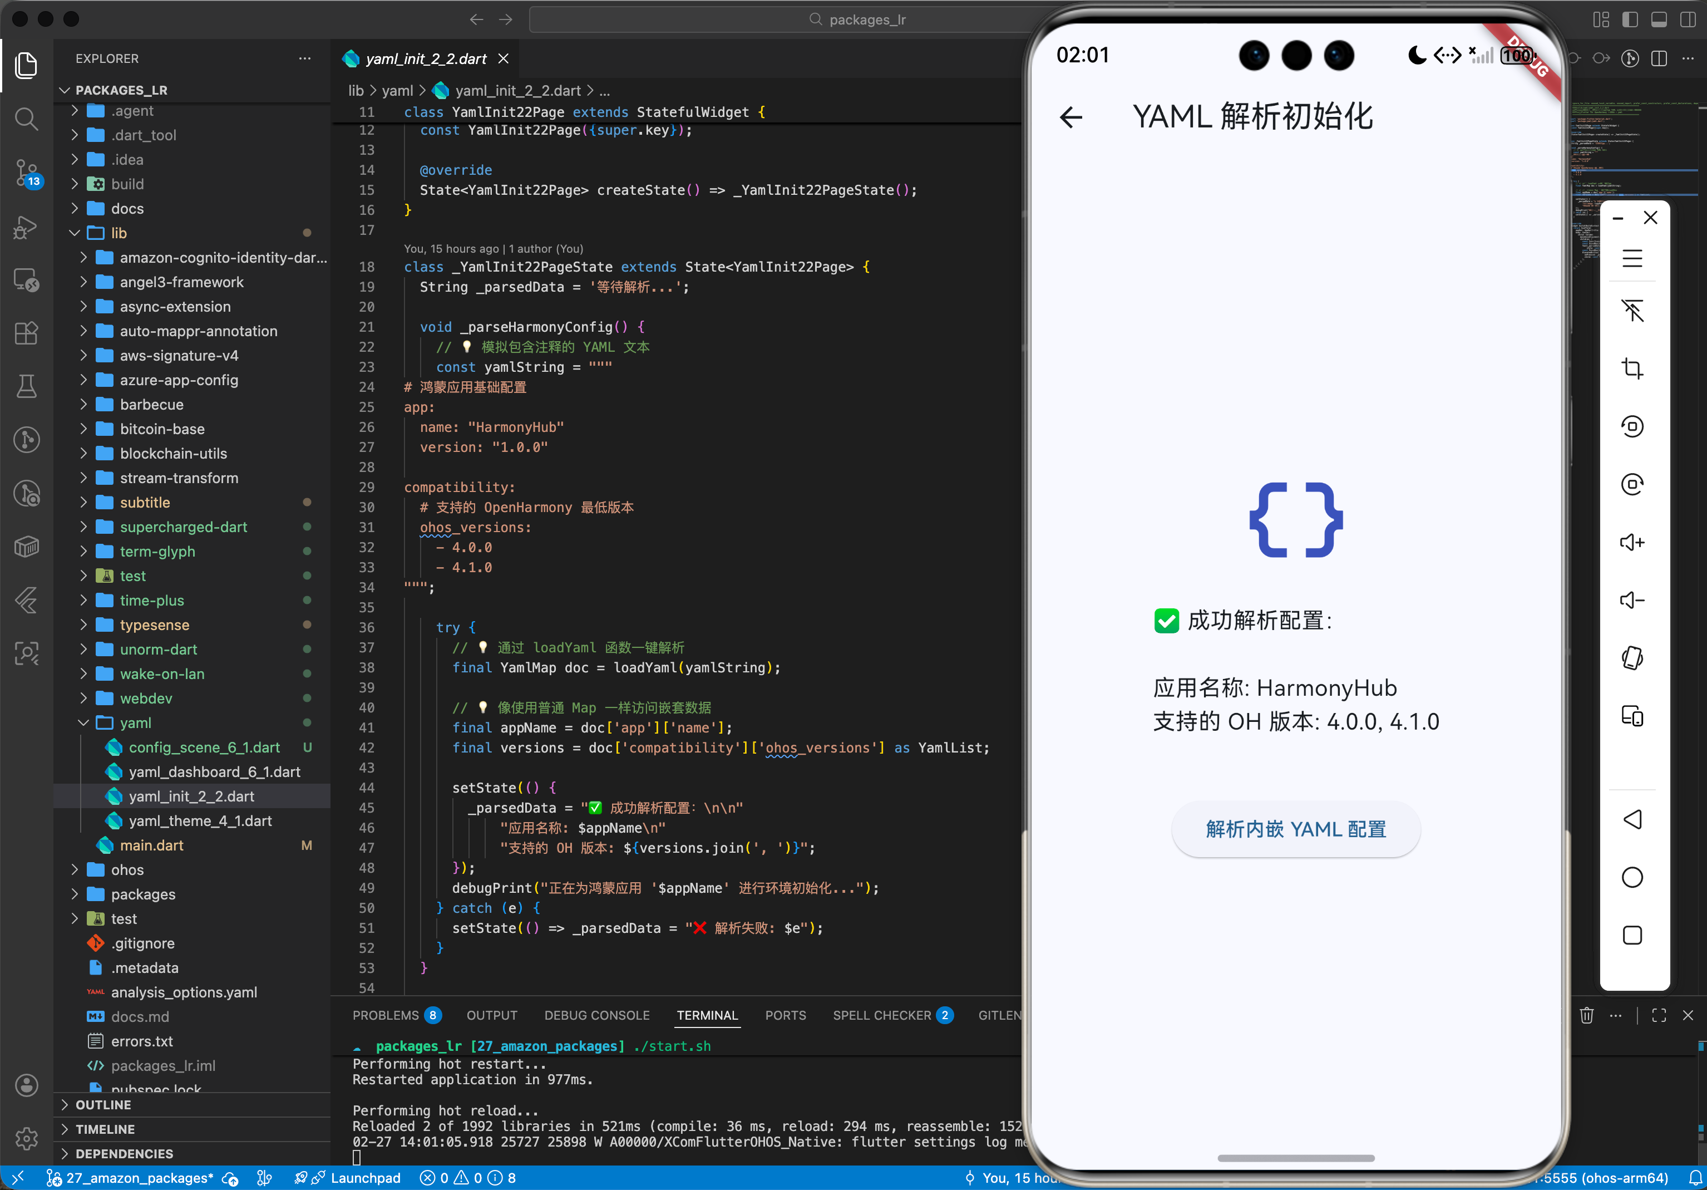Open the Extensions view icon

(x=26, y=333)
